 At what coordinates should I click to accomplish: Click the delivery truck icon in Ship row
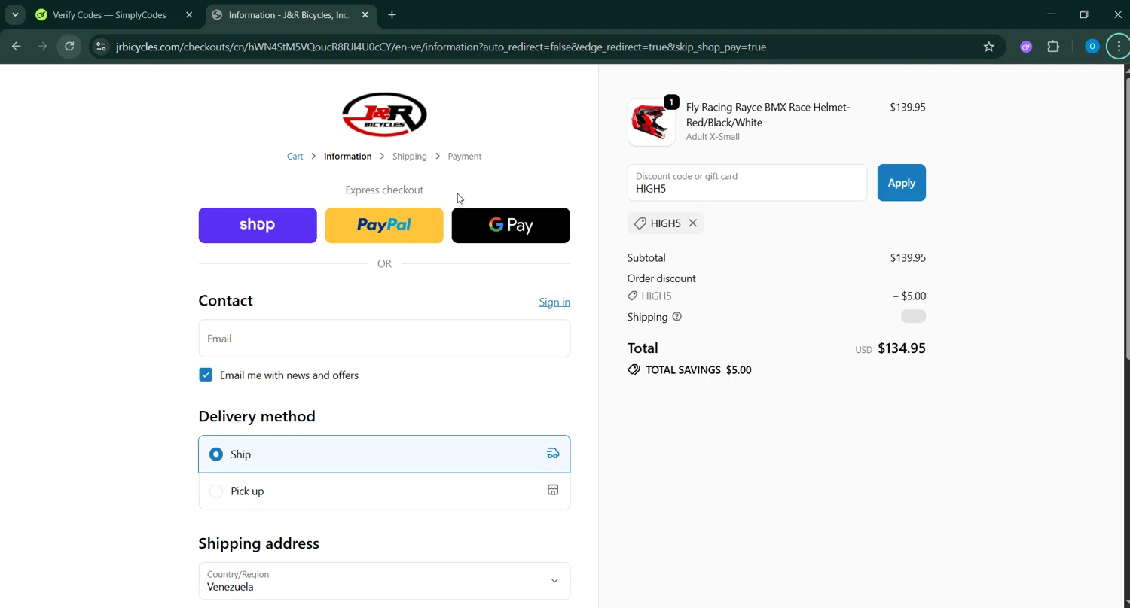(x=553, y=454)
